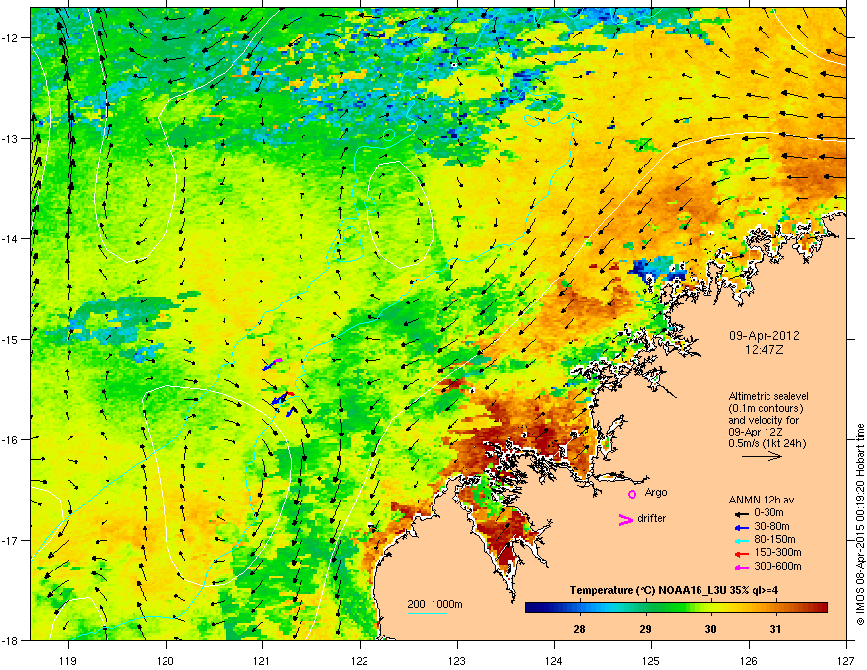
Task: Click the dark red end of the color bar
Action: [822, 608]
